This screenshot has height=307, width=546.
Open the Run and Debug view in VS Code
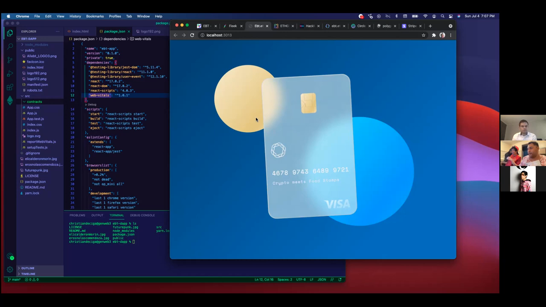click(x=9, y=74)
